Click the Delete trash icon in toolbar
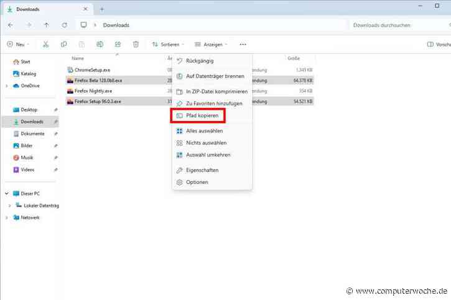The width and height of the screenshot is (451, 300). tap(136, 44)
